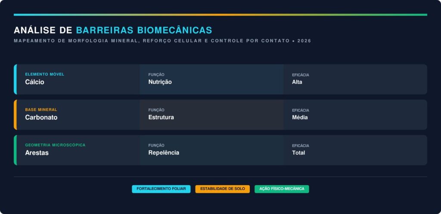Select the Total efficacy value
The image size is (441, 214).
point(298,153)
